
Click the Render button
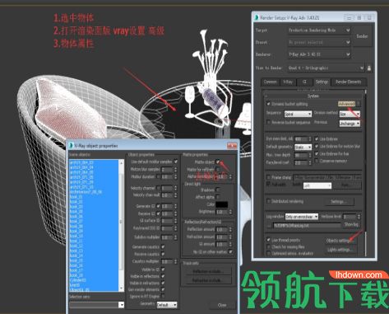click(362, 36)
